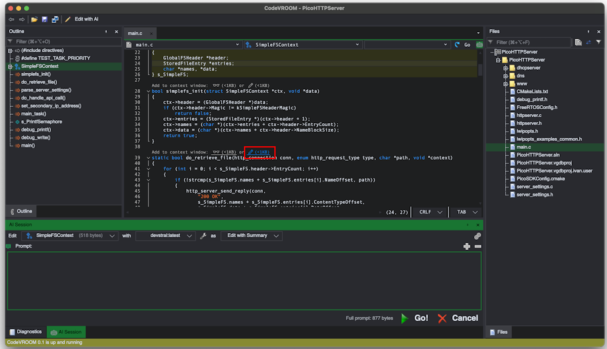Click the Cancel button in AI Session
The height and width of the screenshot is (349, 607).
[458, 318]
